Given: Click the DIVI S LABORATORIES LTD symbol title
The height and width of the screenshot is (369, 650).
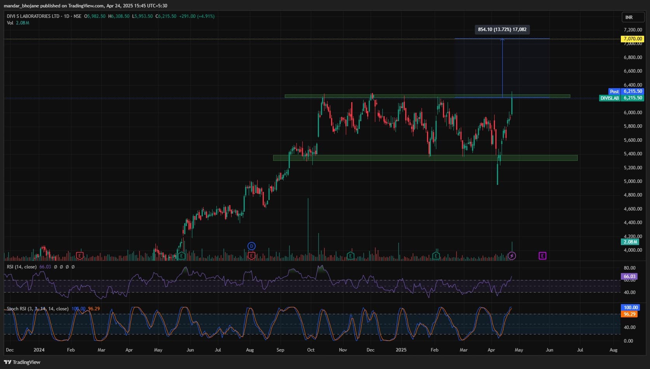Looking at the screenshot, I should click(33, 16).
